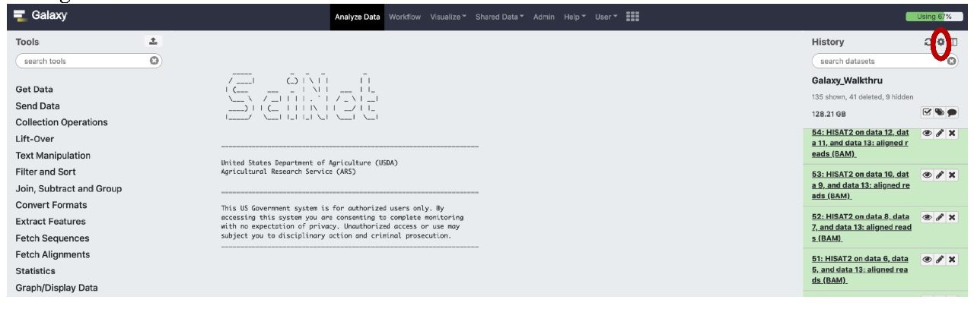Viewport: 974px width, 309px height.
Task: Open the Get Data tool section
Action: click(35, 89)
